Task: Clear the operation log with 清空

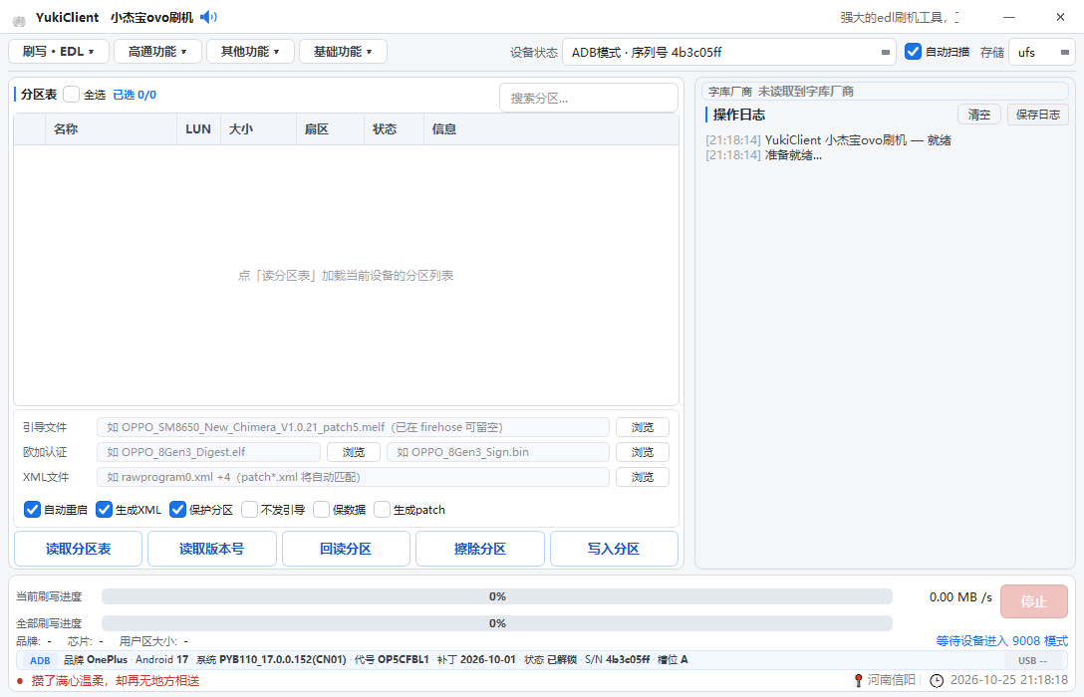Action: (x=979, y=115)
